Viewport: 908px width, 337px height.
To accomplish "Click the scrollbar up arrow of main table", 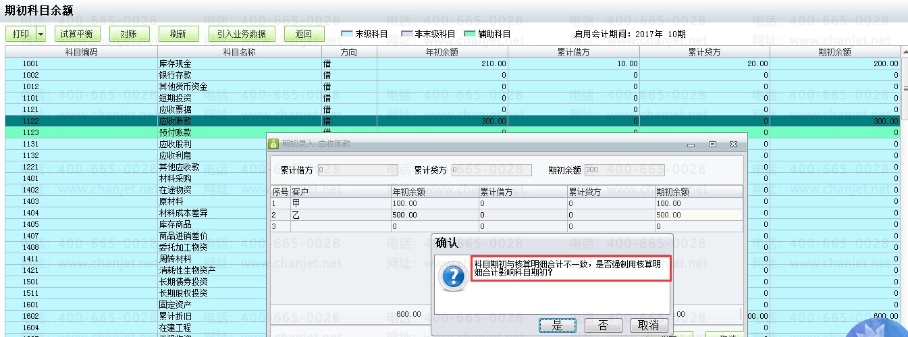I will [904, 52].
